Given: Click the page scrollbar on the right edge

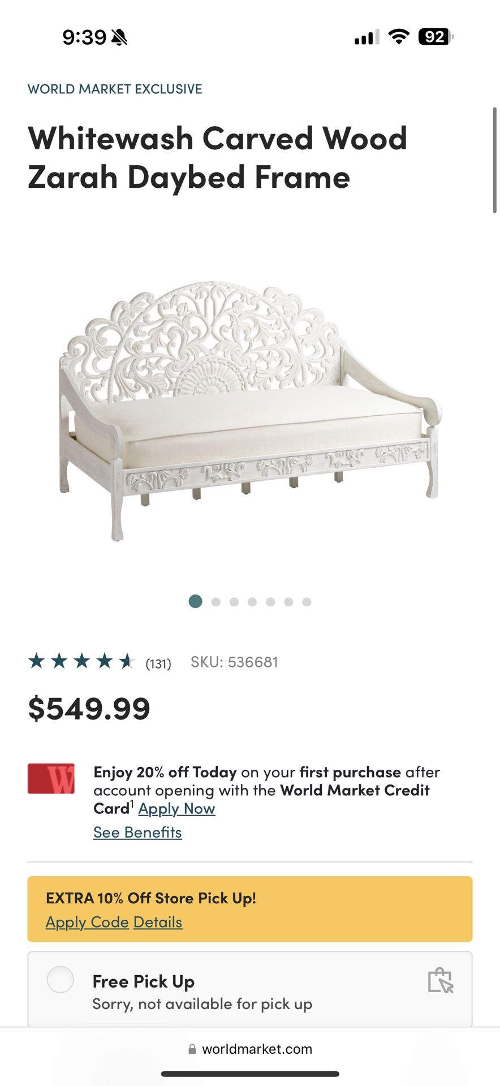Looking at the screenshot, I should click(495, 160).
